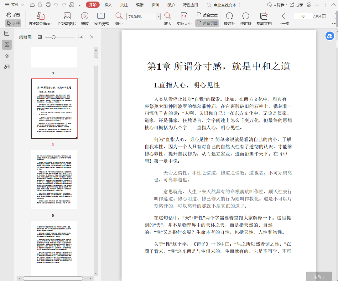Screen dimensions: 338x281
Task: Click the 播放 play button
Action: click(85, 19)
